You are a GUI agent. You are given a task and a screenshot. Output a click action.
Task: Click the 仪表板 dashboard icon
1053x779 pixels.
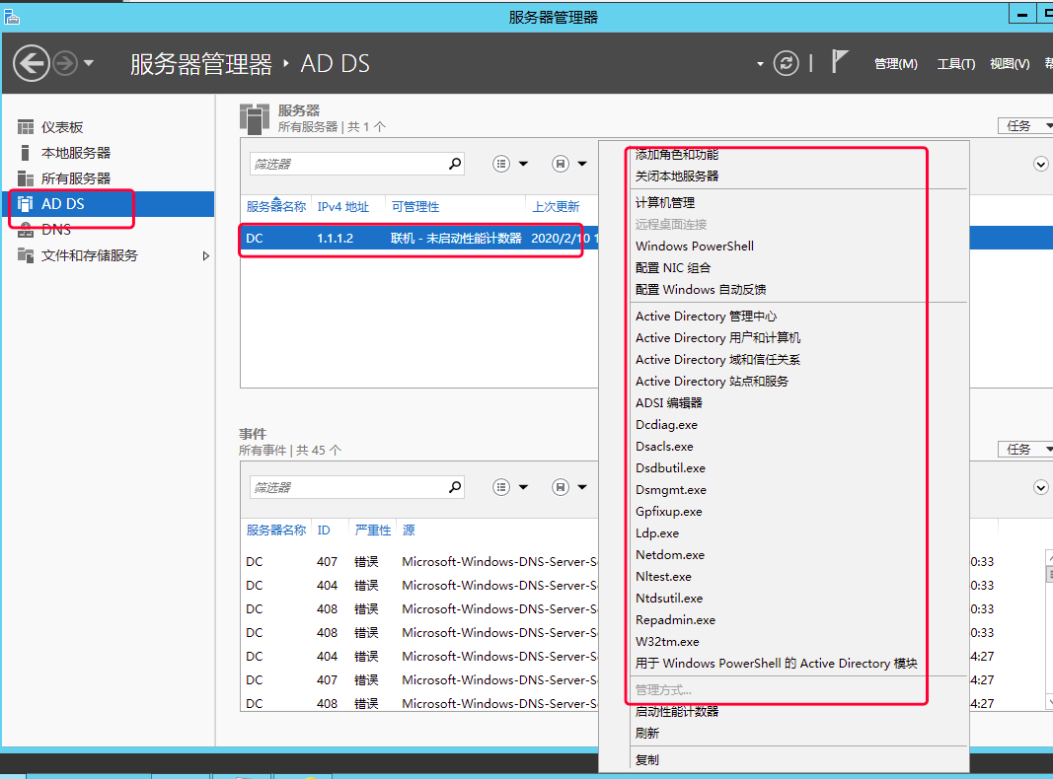(x=26, y=127)
